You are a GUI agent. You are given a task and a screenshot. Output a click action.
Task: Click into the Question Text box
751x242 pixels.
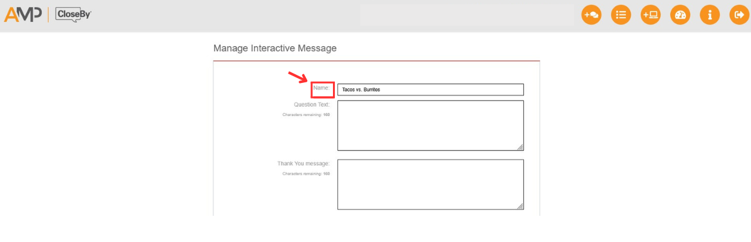click(x=431, y=125)
